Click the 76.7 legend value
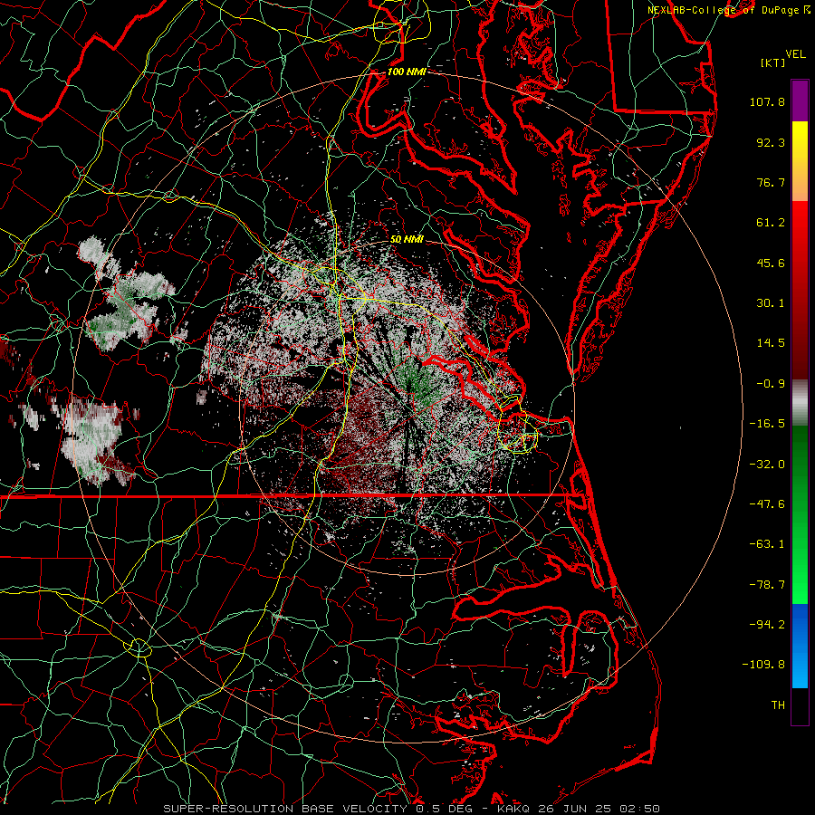The width and height of the screenshot is (815, 815). (x=771, y=182)
